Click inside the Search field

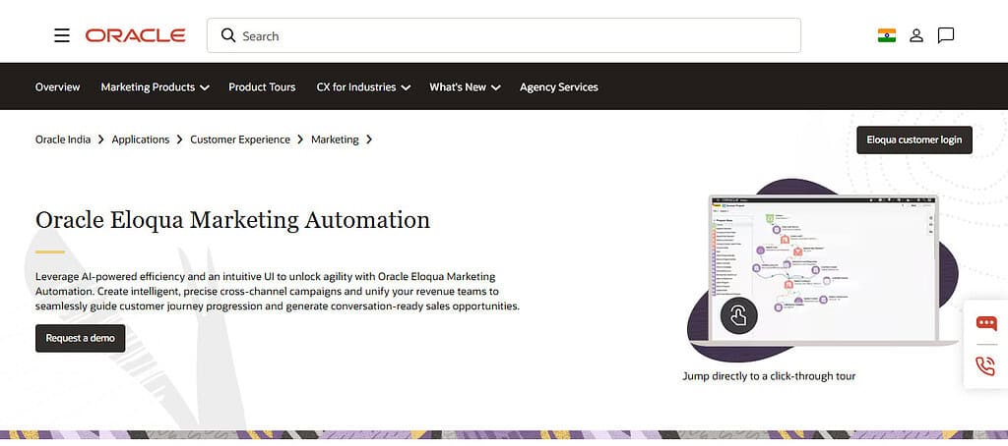tap(503, 35)
